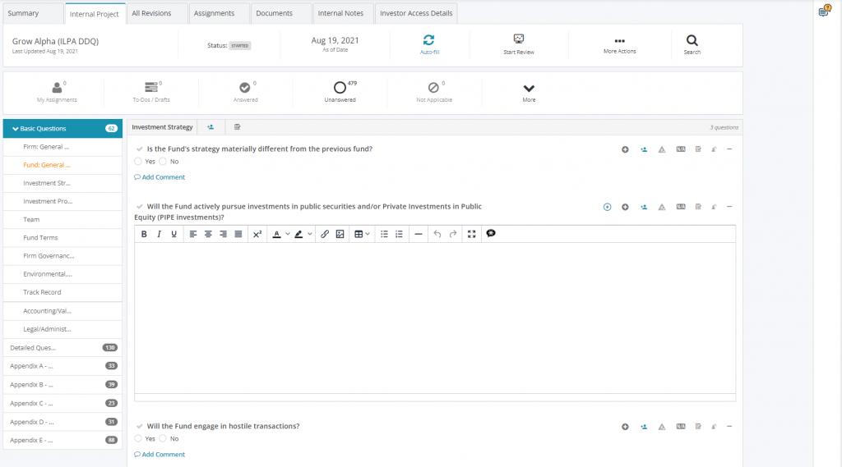Select Yes for hostile transactions question

138,439
